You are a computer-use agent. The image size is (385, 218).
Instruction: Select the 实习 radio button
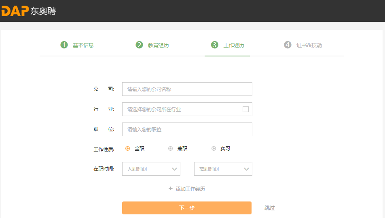coord(214,148)
